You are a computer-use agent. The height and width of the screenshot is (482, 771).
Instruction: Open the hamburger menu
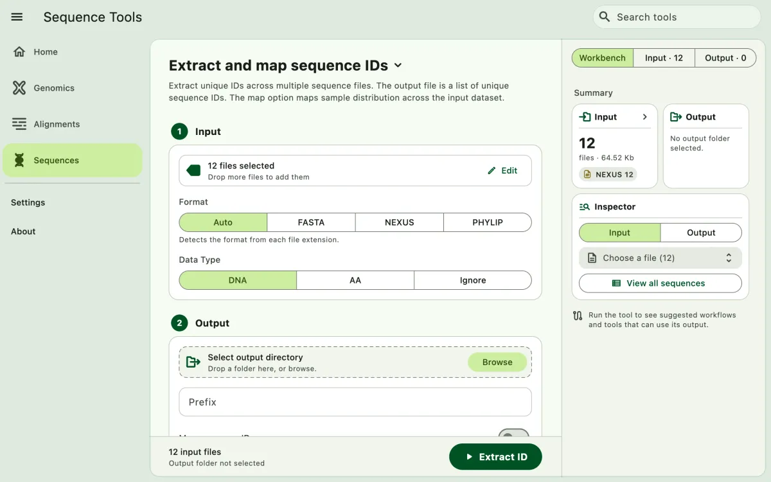[x=17, y=17]
